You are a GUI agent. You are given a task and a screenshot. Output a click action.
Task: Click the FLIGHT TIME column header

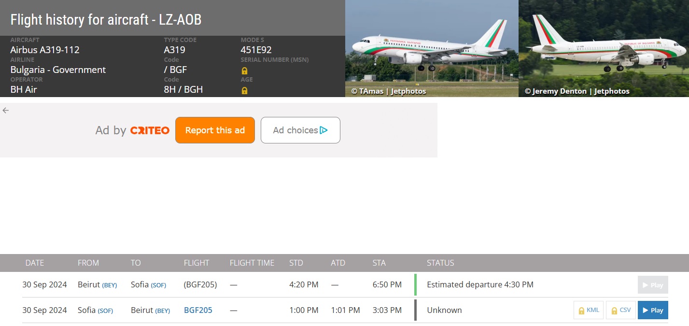[x=252, y=263]
